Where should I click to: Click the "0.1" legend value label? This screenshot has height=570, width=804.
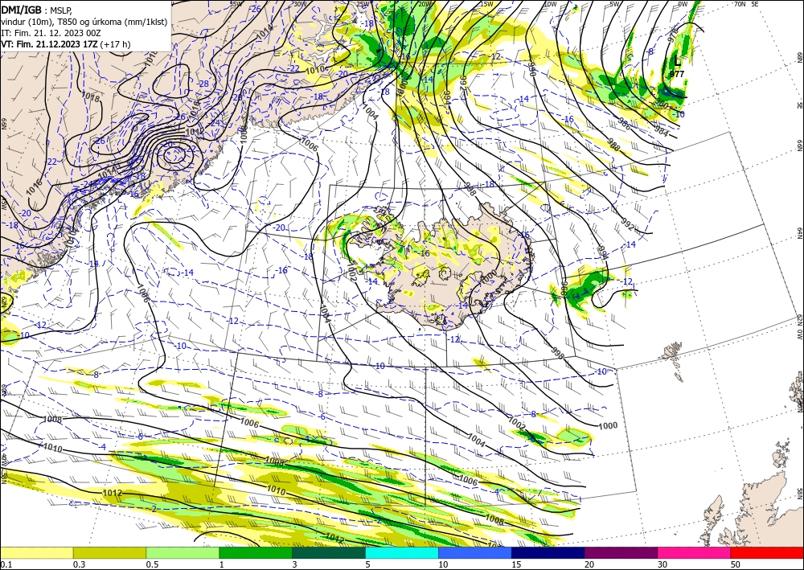[6, 564]
